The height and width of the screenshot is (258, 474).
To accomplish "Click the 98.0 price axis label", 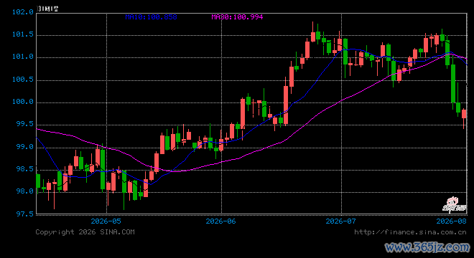I will (x=25, y=191).
